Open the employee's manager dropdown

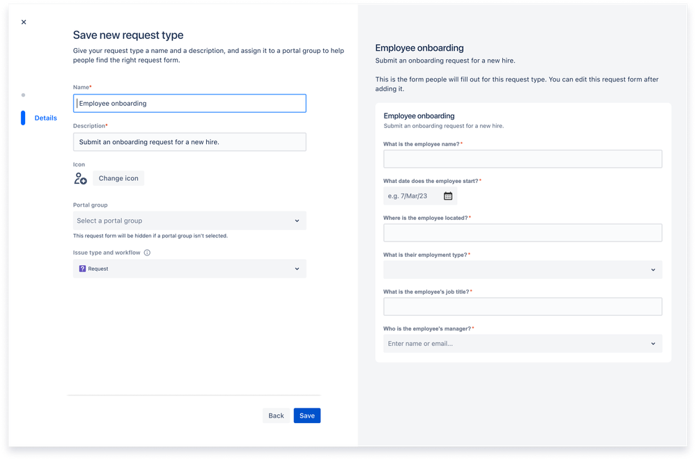click(x=523, y=344)
